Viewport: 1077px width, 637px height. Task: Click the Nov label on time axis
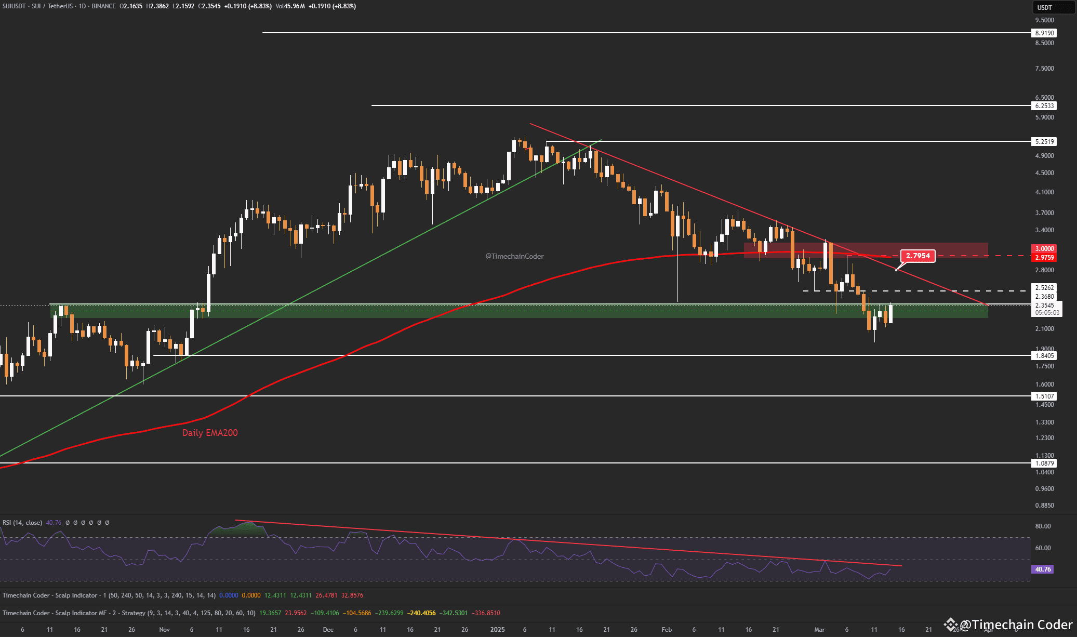coord(165,630)
